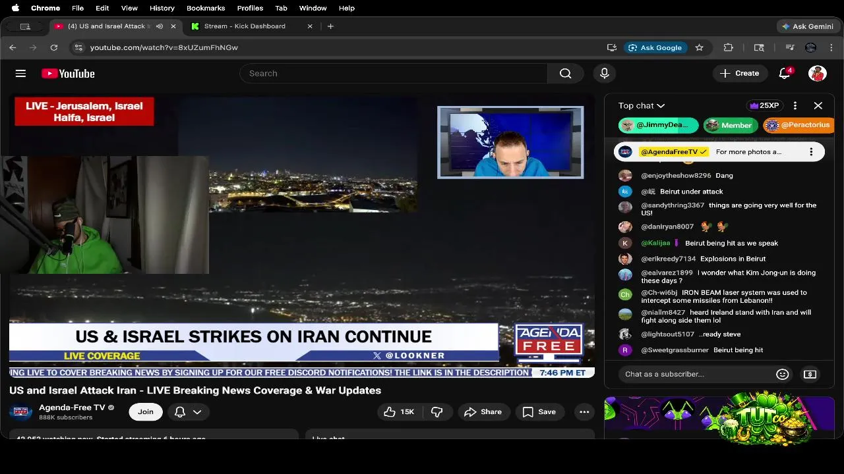Expand the Top chat dropdown
This screenshot has width=844, height=474.
(642, 105)
